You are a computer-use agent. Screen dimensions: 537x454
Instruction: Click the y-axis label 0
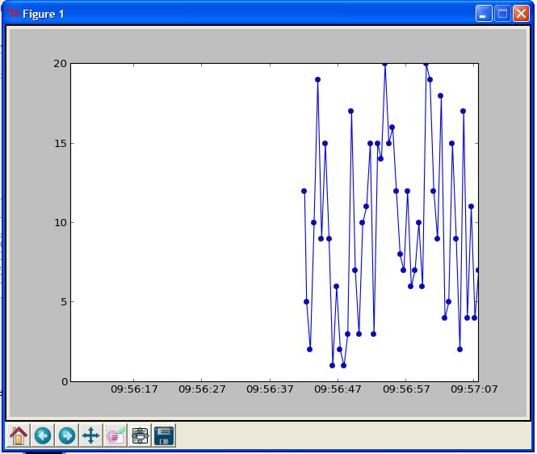65,382
